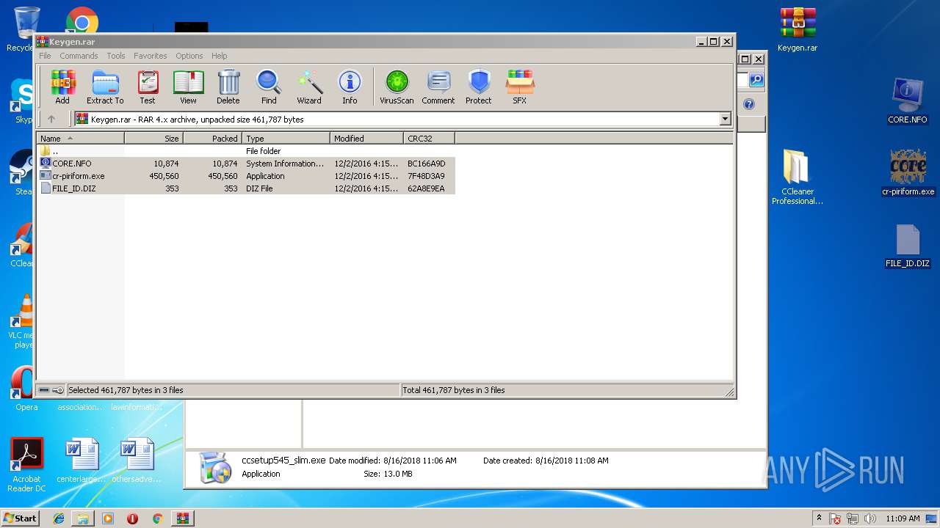Open the Commands menu
The height and width of the screenshot is (528, 940).
(79, 56)
